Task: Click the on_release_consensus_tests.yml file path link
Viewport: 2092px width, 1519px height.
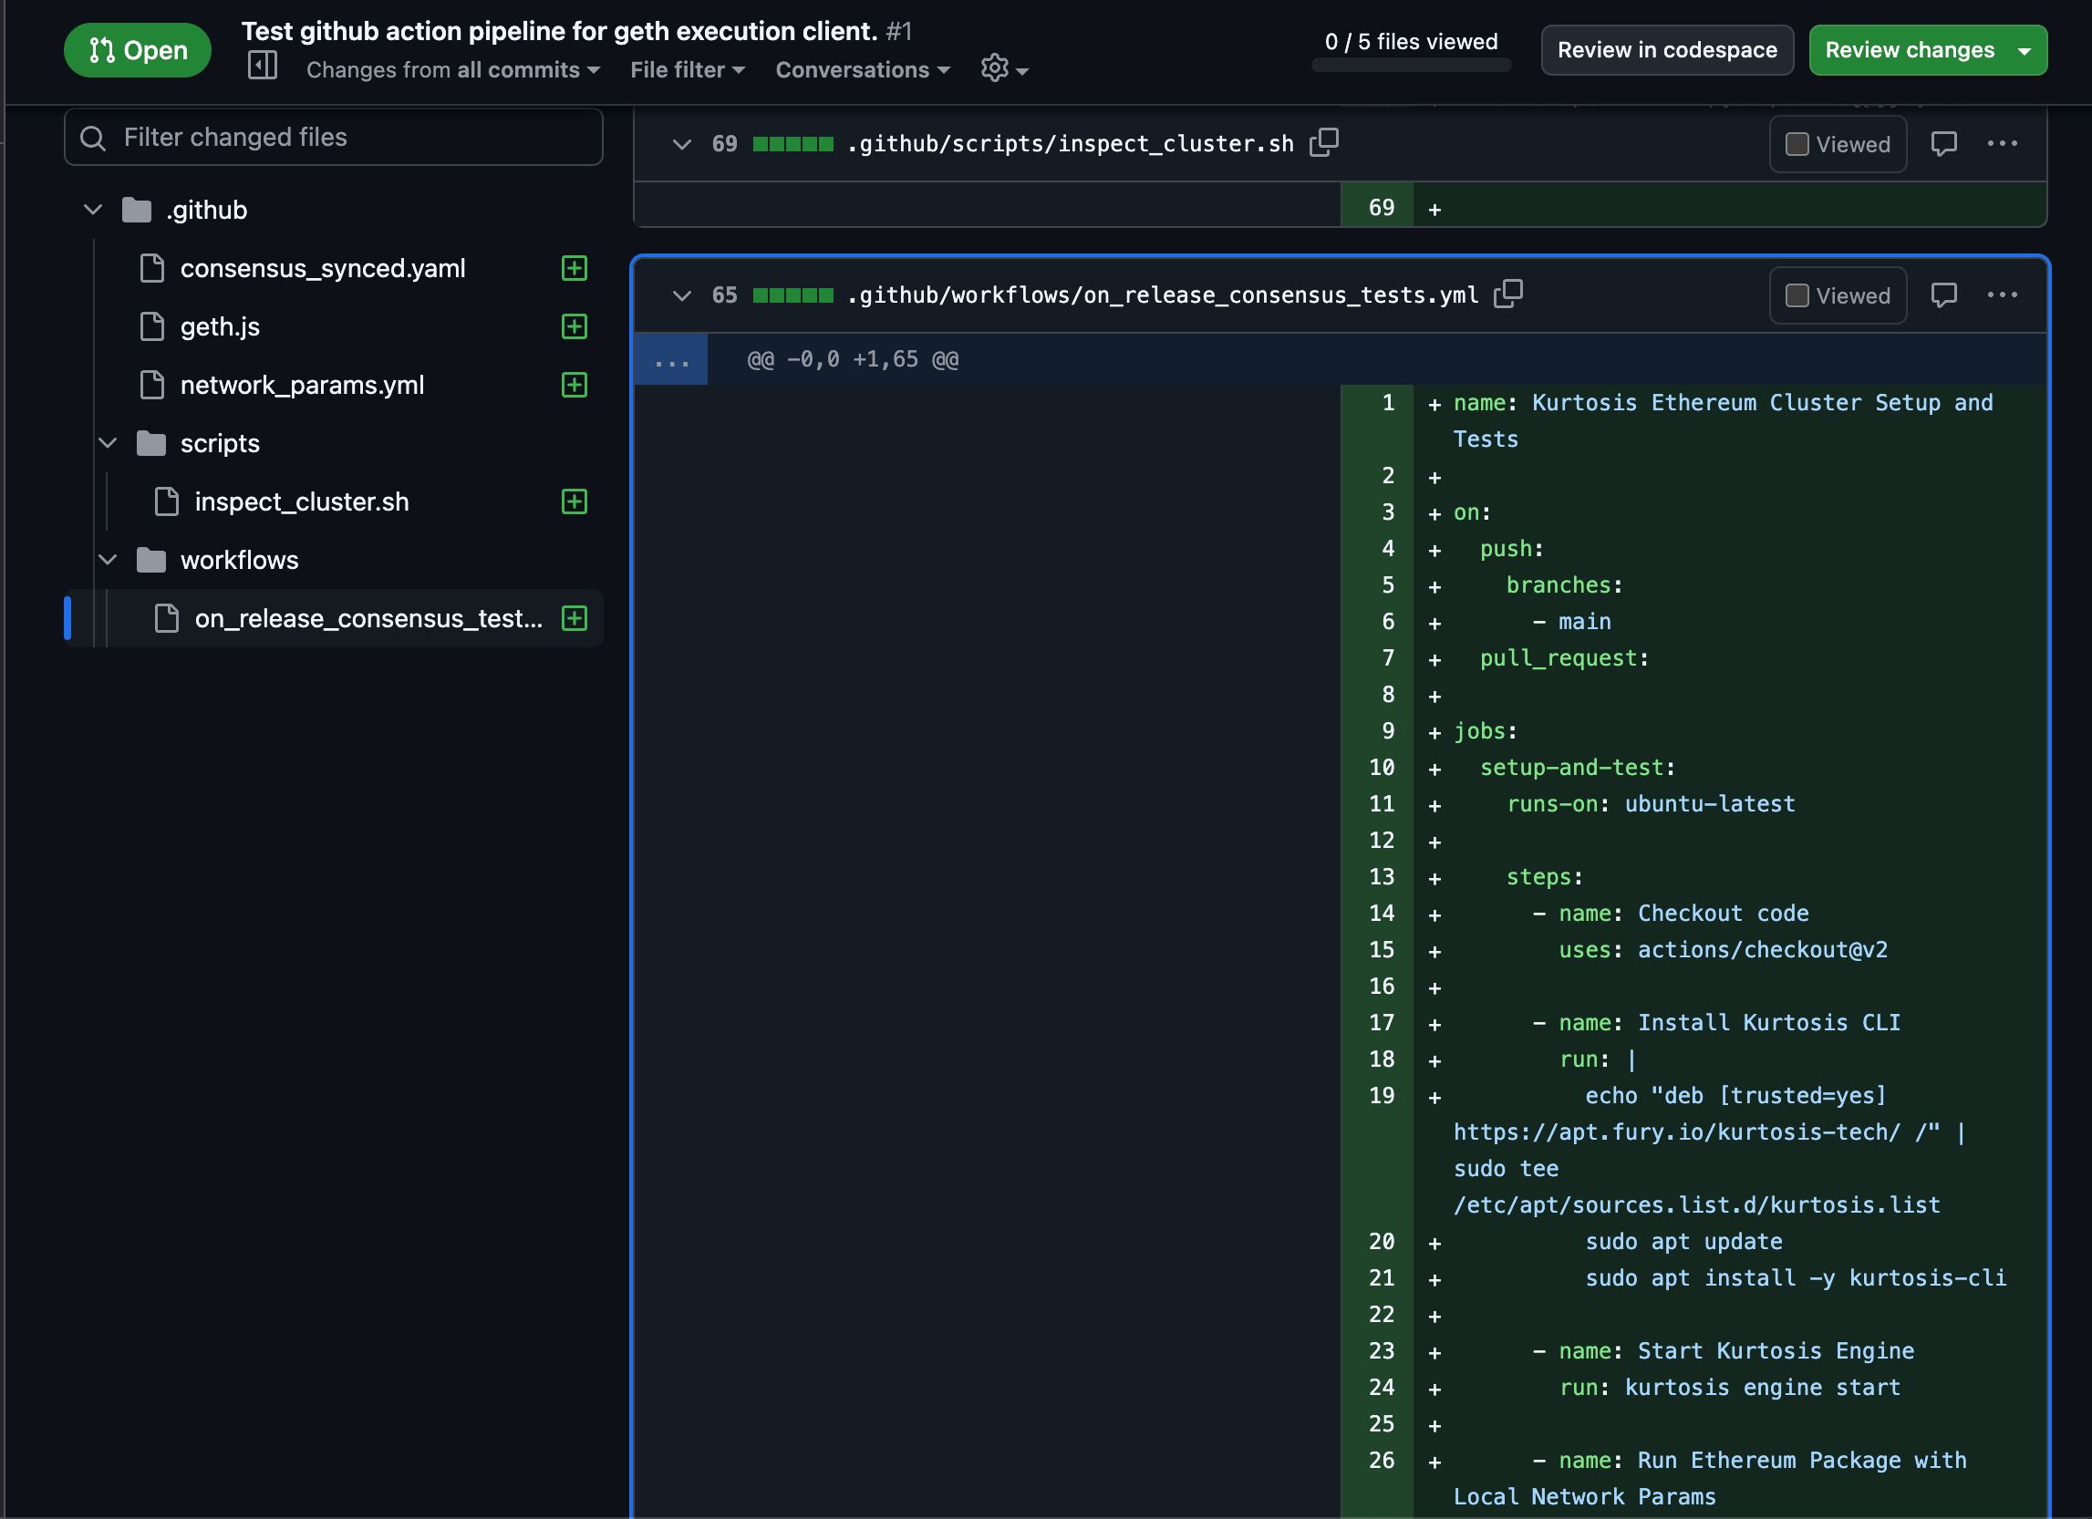Action: [x=1162, y=295]
